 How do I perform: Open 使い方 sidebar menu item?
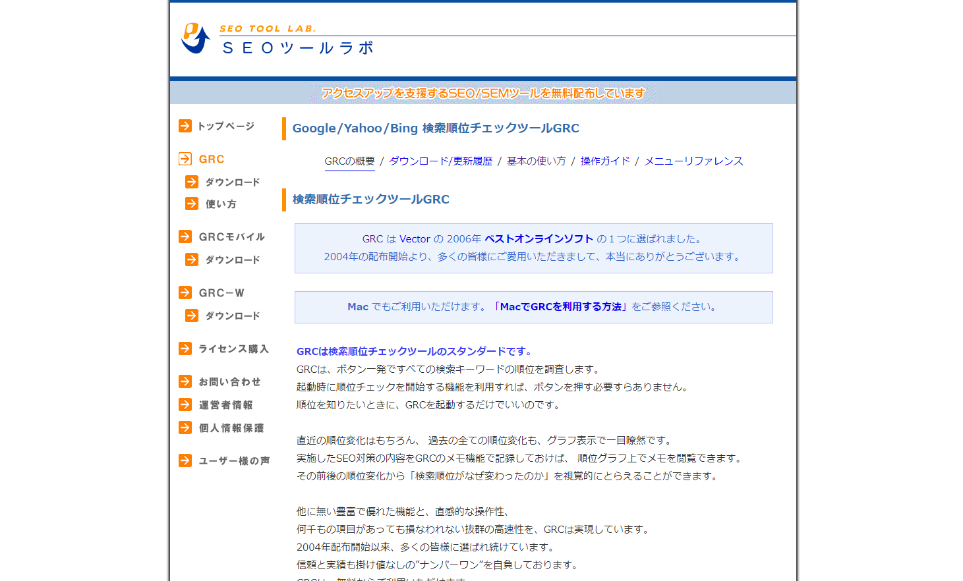click(221, 204)
